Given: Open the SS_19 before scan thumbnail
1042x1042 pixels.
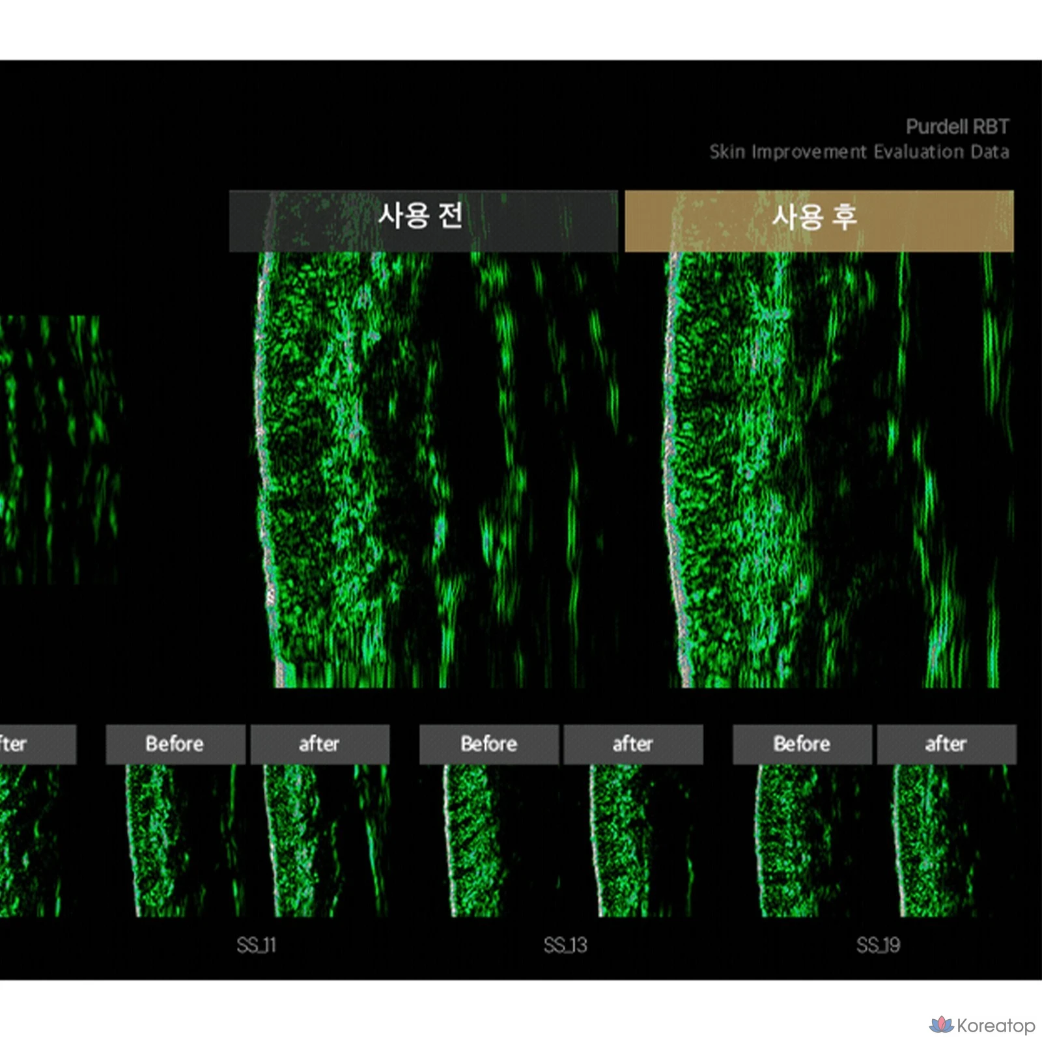Looking at the screenshot, I should pos(806,841).
